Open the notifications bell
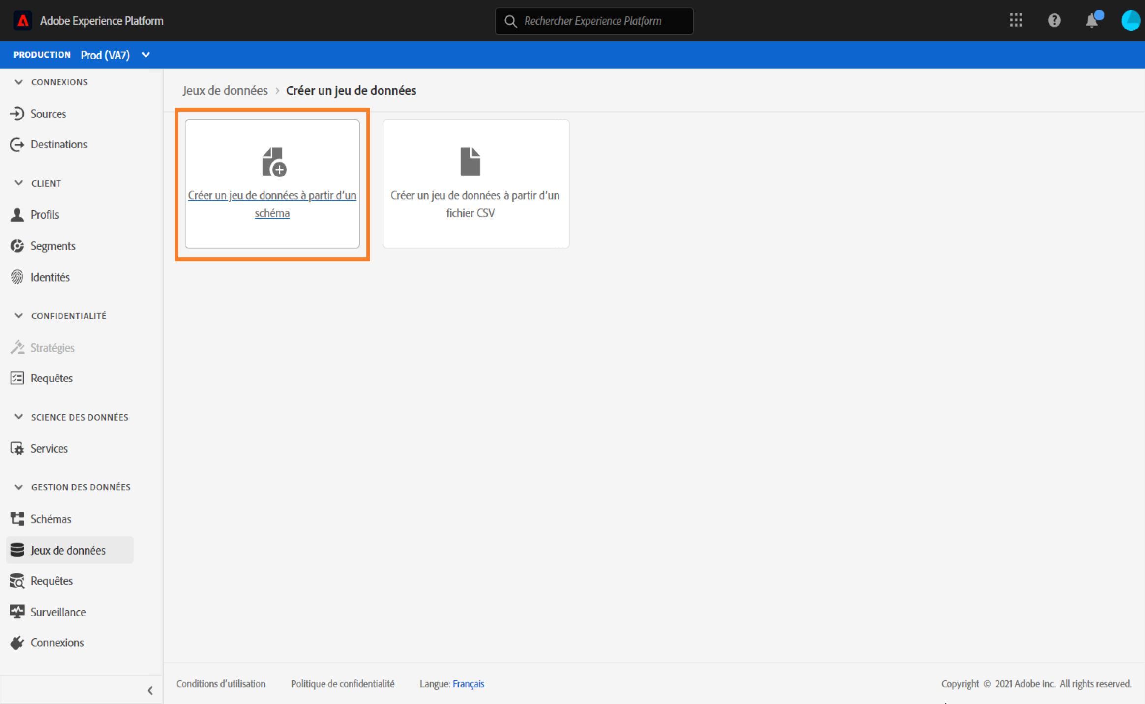 point(1092,21)
